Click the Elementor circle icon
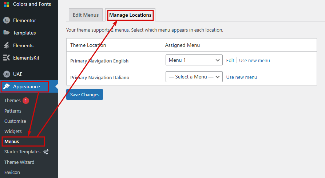This screenshot has height=178, width=325. (x=7, y=20)
